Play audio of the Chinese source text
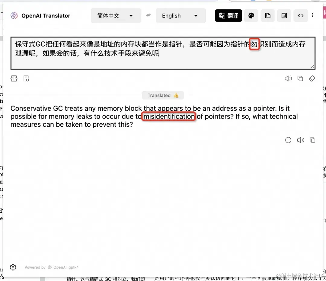326x281 pixels. click(288, 78)
